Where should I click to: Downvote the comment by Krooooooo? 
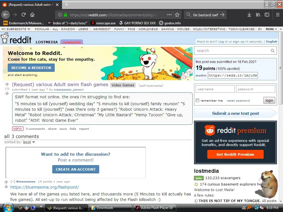click(x=6, y=187)
